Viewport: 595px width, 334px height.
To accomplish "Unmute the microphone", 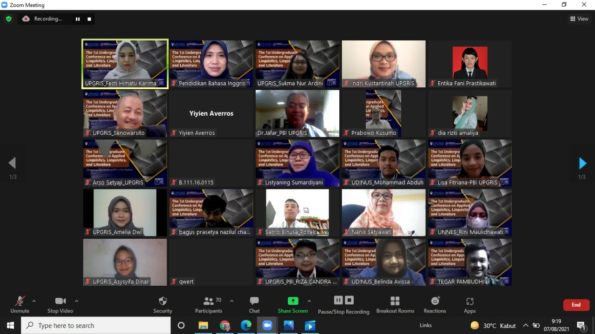I will 20,305.
